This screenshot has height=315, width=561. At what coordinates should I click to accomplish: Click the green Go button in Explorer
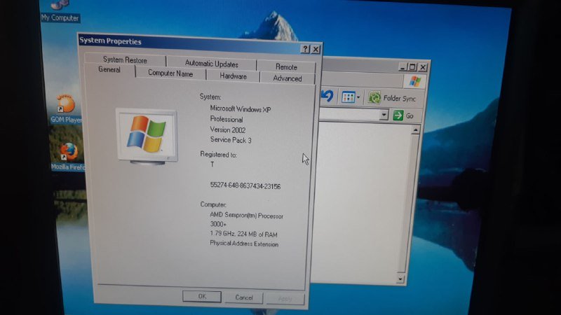(x=403, y=115)
